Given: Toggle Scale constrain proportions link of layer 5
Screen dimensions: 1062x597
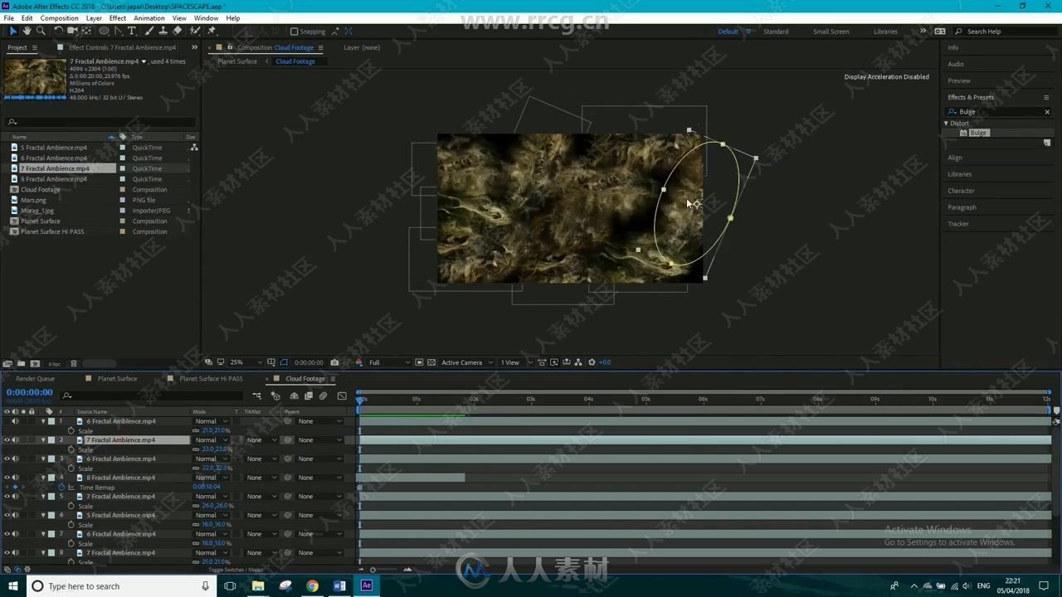Looking at the screenshot, I should 197,506.
